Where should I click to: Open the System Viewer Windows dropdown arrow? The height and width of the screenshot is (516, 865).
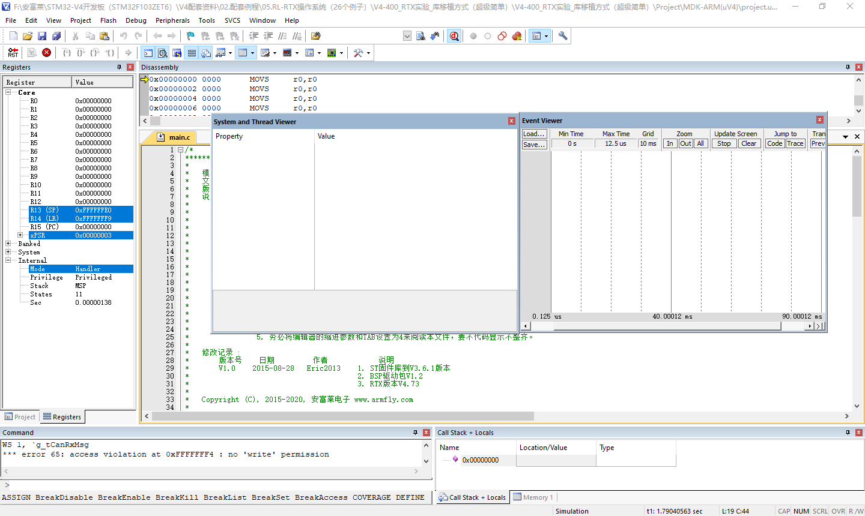(341, 53)
